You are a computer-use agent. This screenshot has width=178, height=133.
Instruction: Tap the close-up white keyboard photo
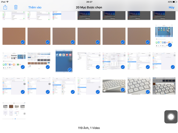pos(139,86)
